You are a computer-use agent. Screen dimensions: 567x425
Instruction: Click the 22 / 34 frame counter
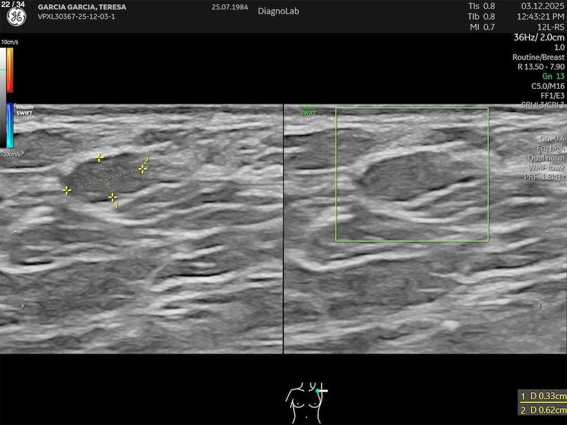point(13,5)
